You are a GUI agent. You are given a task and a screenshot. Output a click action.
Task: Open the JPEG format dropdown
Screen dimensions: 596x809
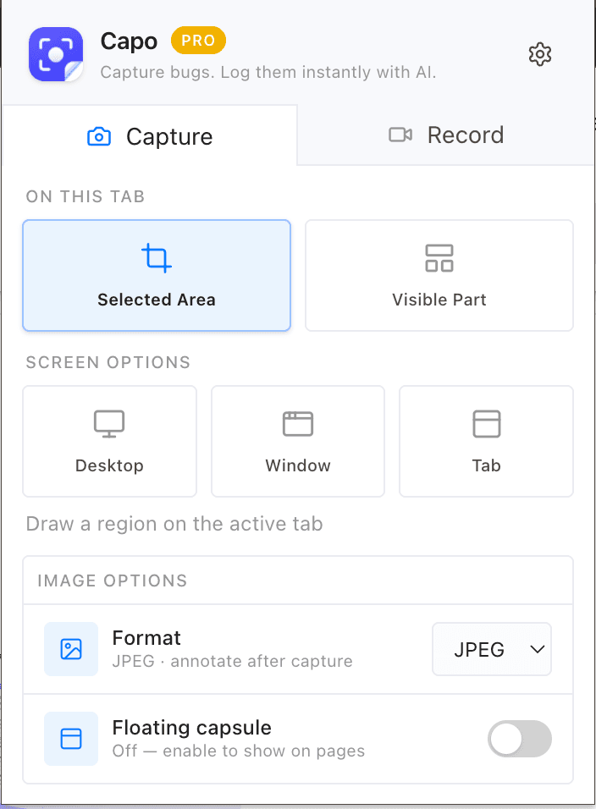click(x=492, y=649)
